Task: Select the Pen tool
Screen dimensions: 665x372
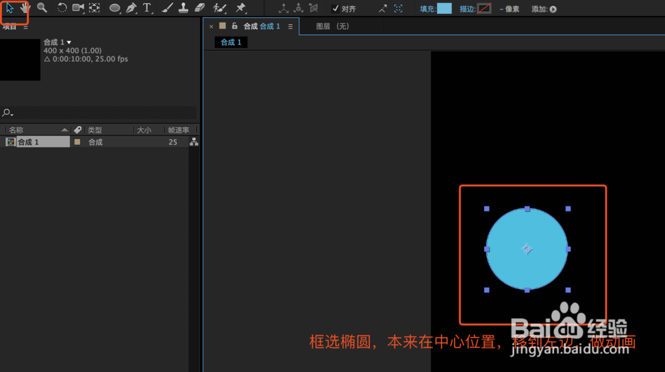Action: point(131,7)
